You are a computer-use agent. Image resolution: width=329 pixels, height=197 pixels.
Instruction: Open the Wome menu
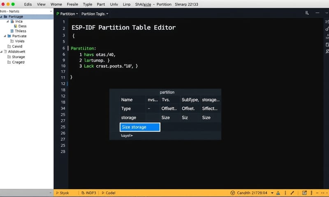click(56, 4)
